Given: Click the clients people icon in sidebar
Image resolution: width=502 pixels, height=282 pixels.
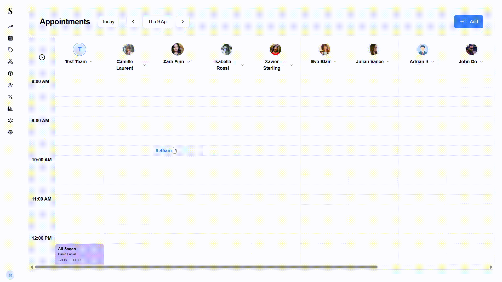Looking at the screenshot, I should pyautogui.click(x=10, y=62).
